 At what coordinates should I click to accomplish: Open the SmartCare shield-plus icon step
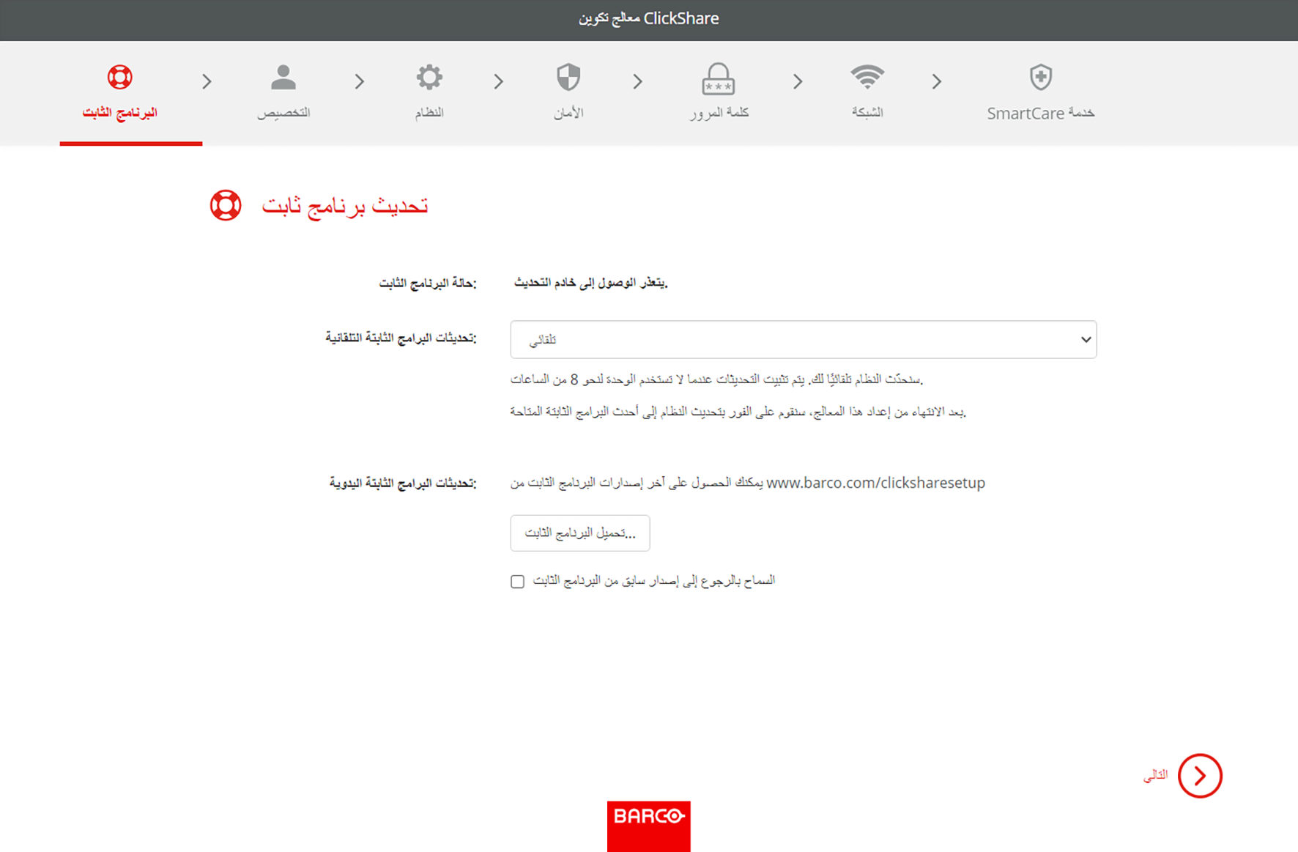point(1040,77)
